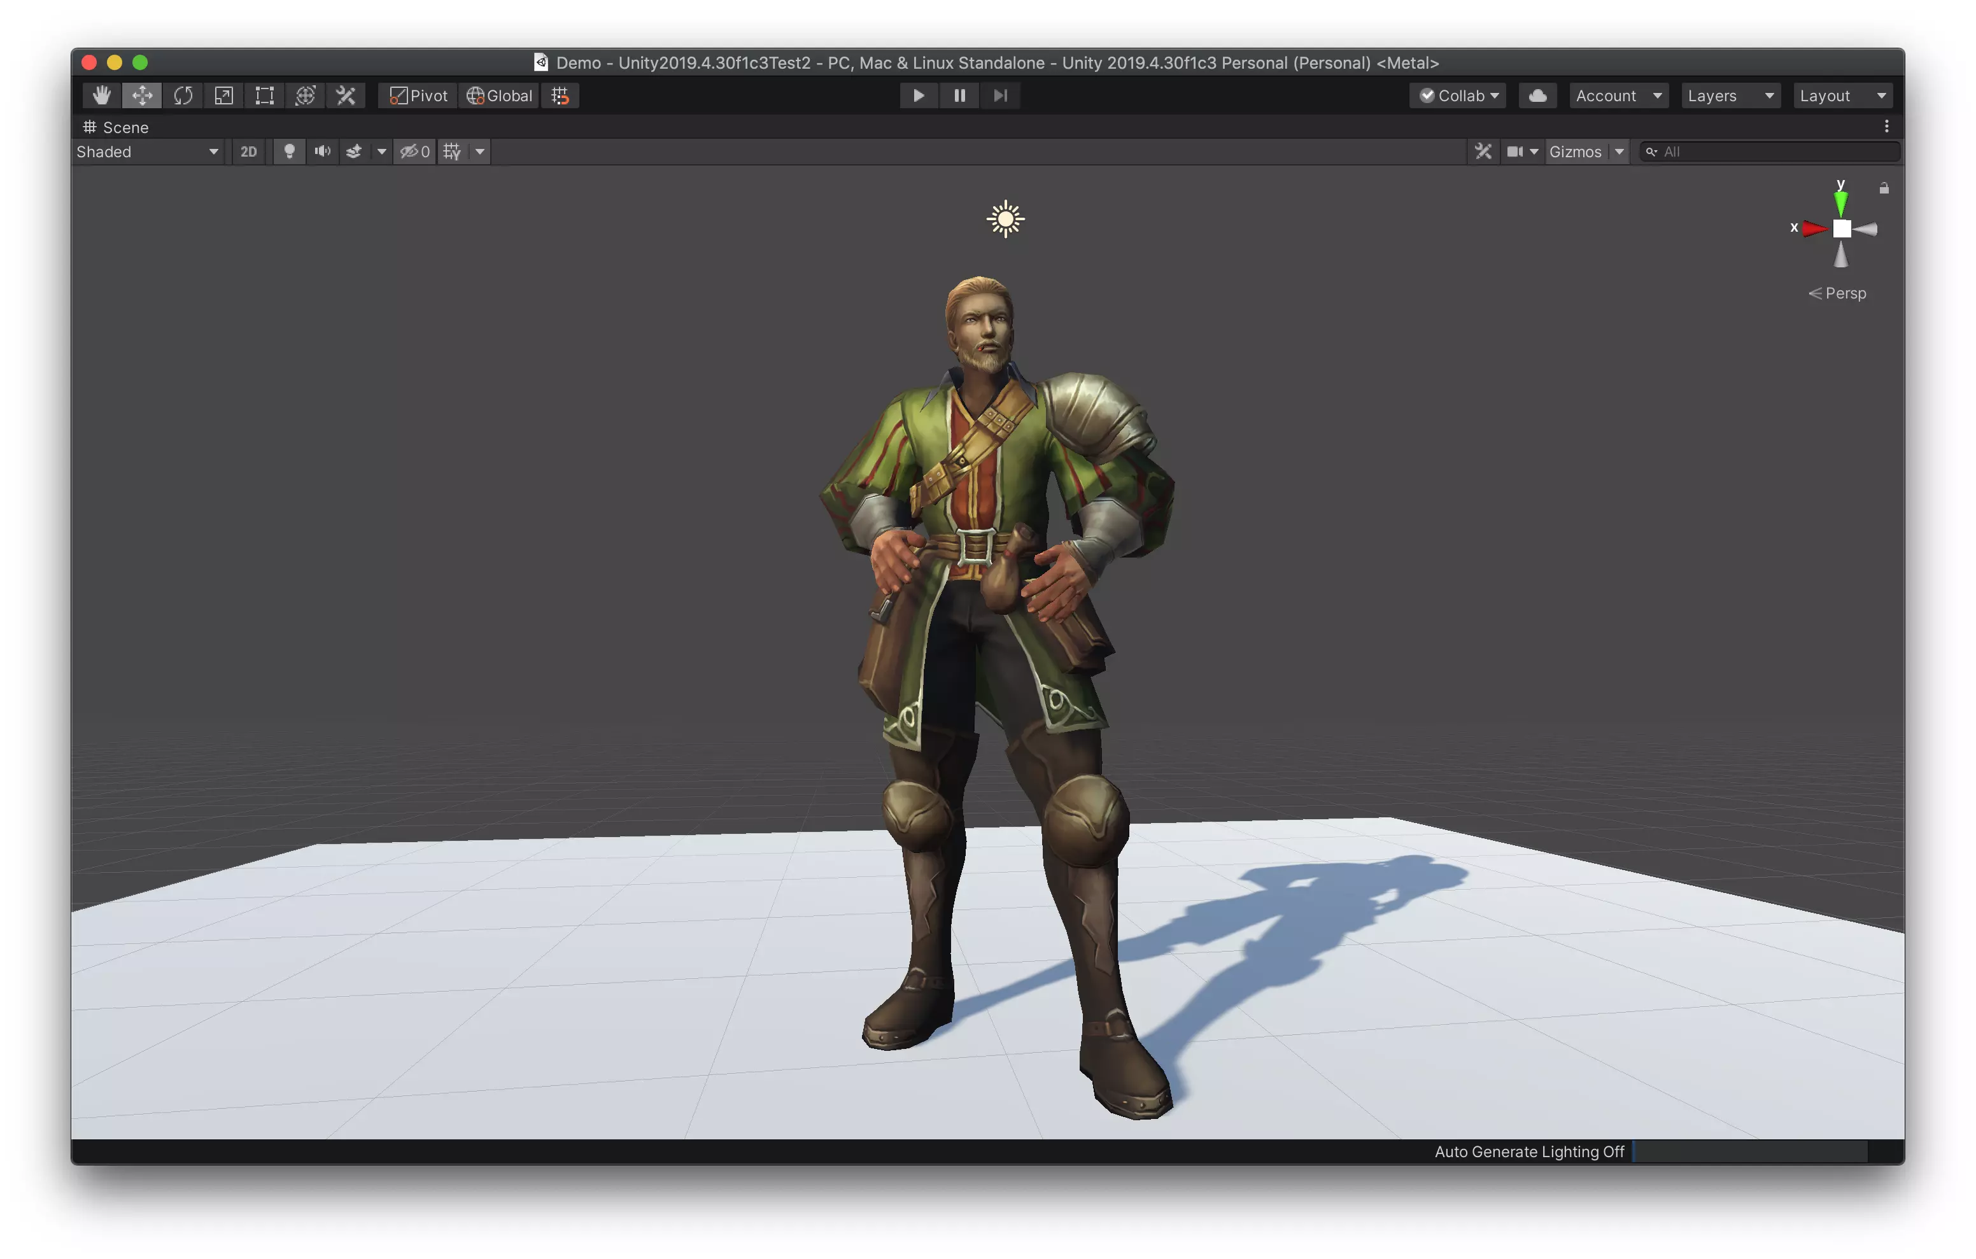The width and height of the screenshot is (1976, 1259).
Task: Toggle 2D scene view mode
Action: coord(249,152)
